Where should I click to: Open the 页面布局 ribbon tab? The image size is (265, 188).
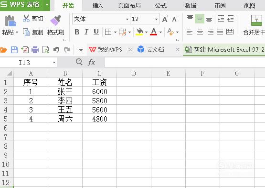tap(129, 6)
